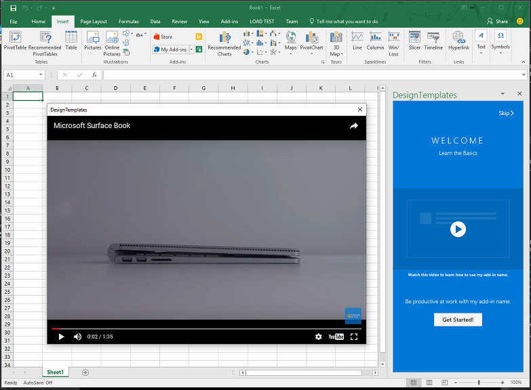Switch to Page Layout tab
Screen dimensions: 531x390
coord(94,21)
